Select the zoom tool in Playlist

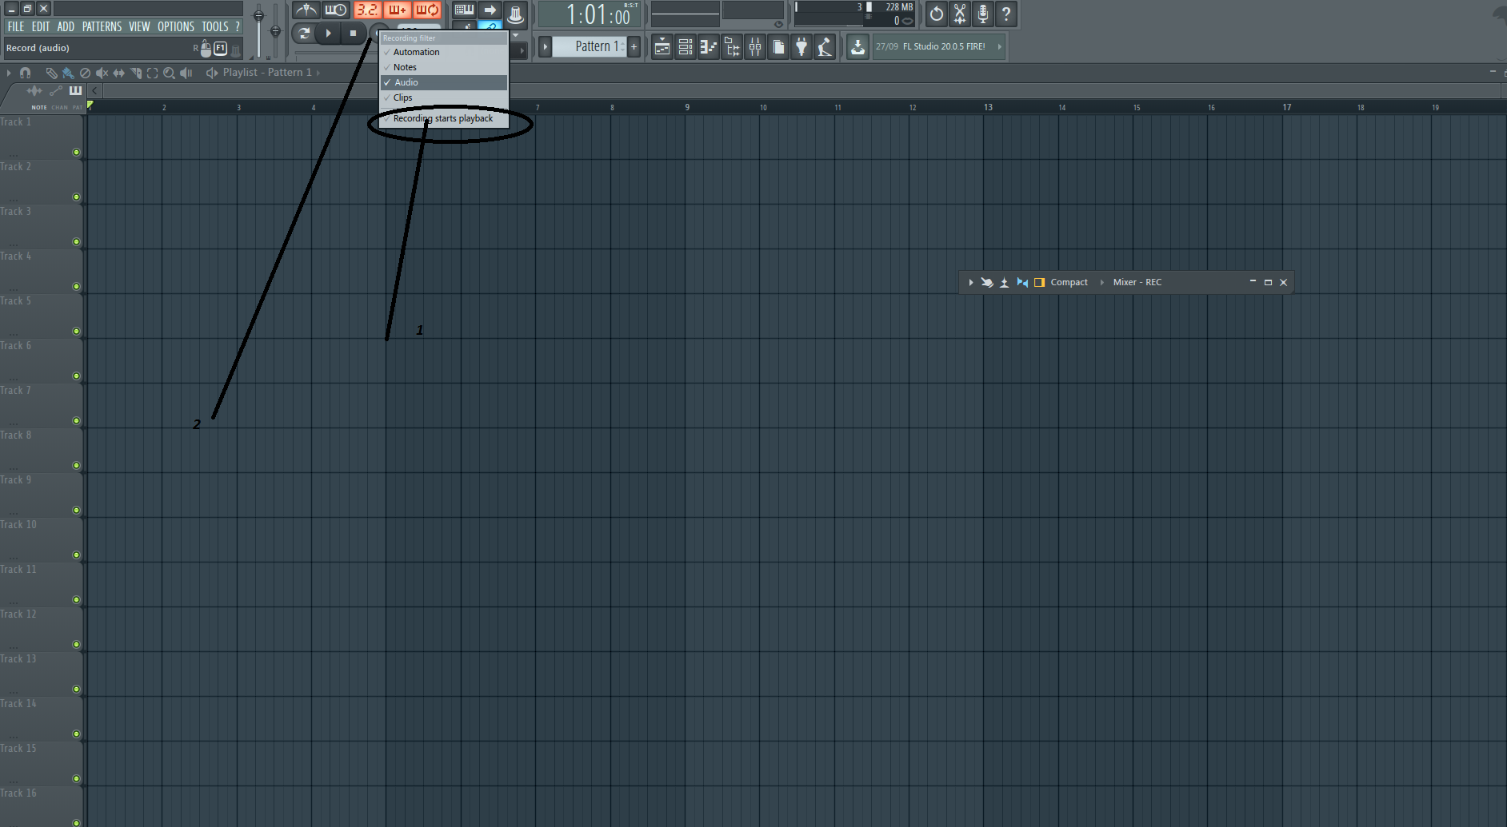click(x=169, y=73)
